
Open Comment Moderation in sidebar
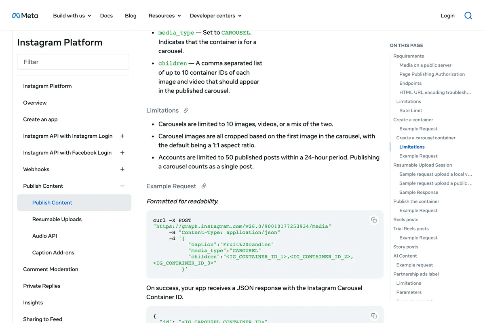point(51,269)
